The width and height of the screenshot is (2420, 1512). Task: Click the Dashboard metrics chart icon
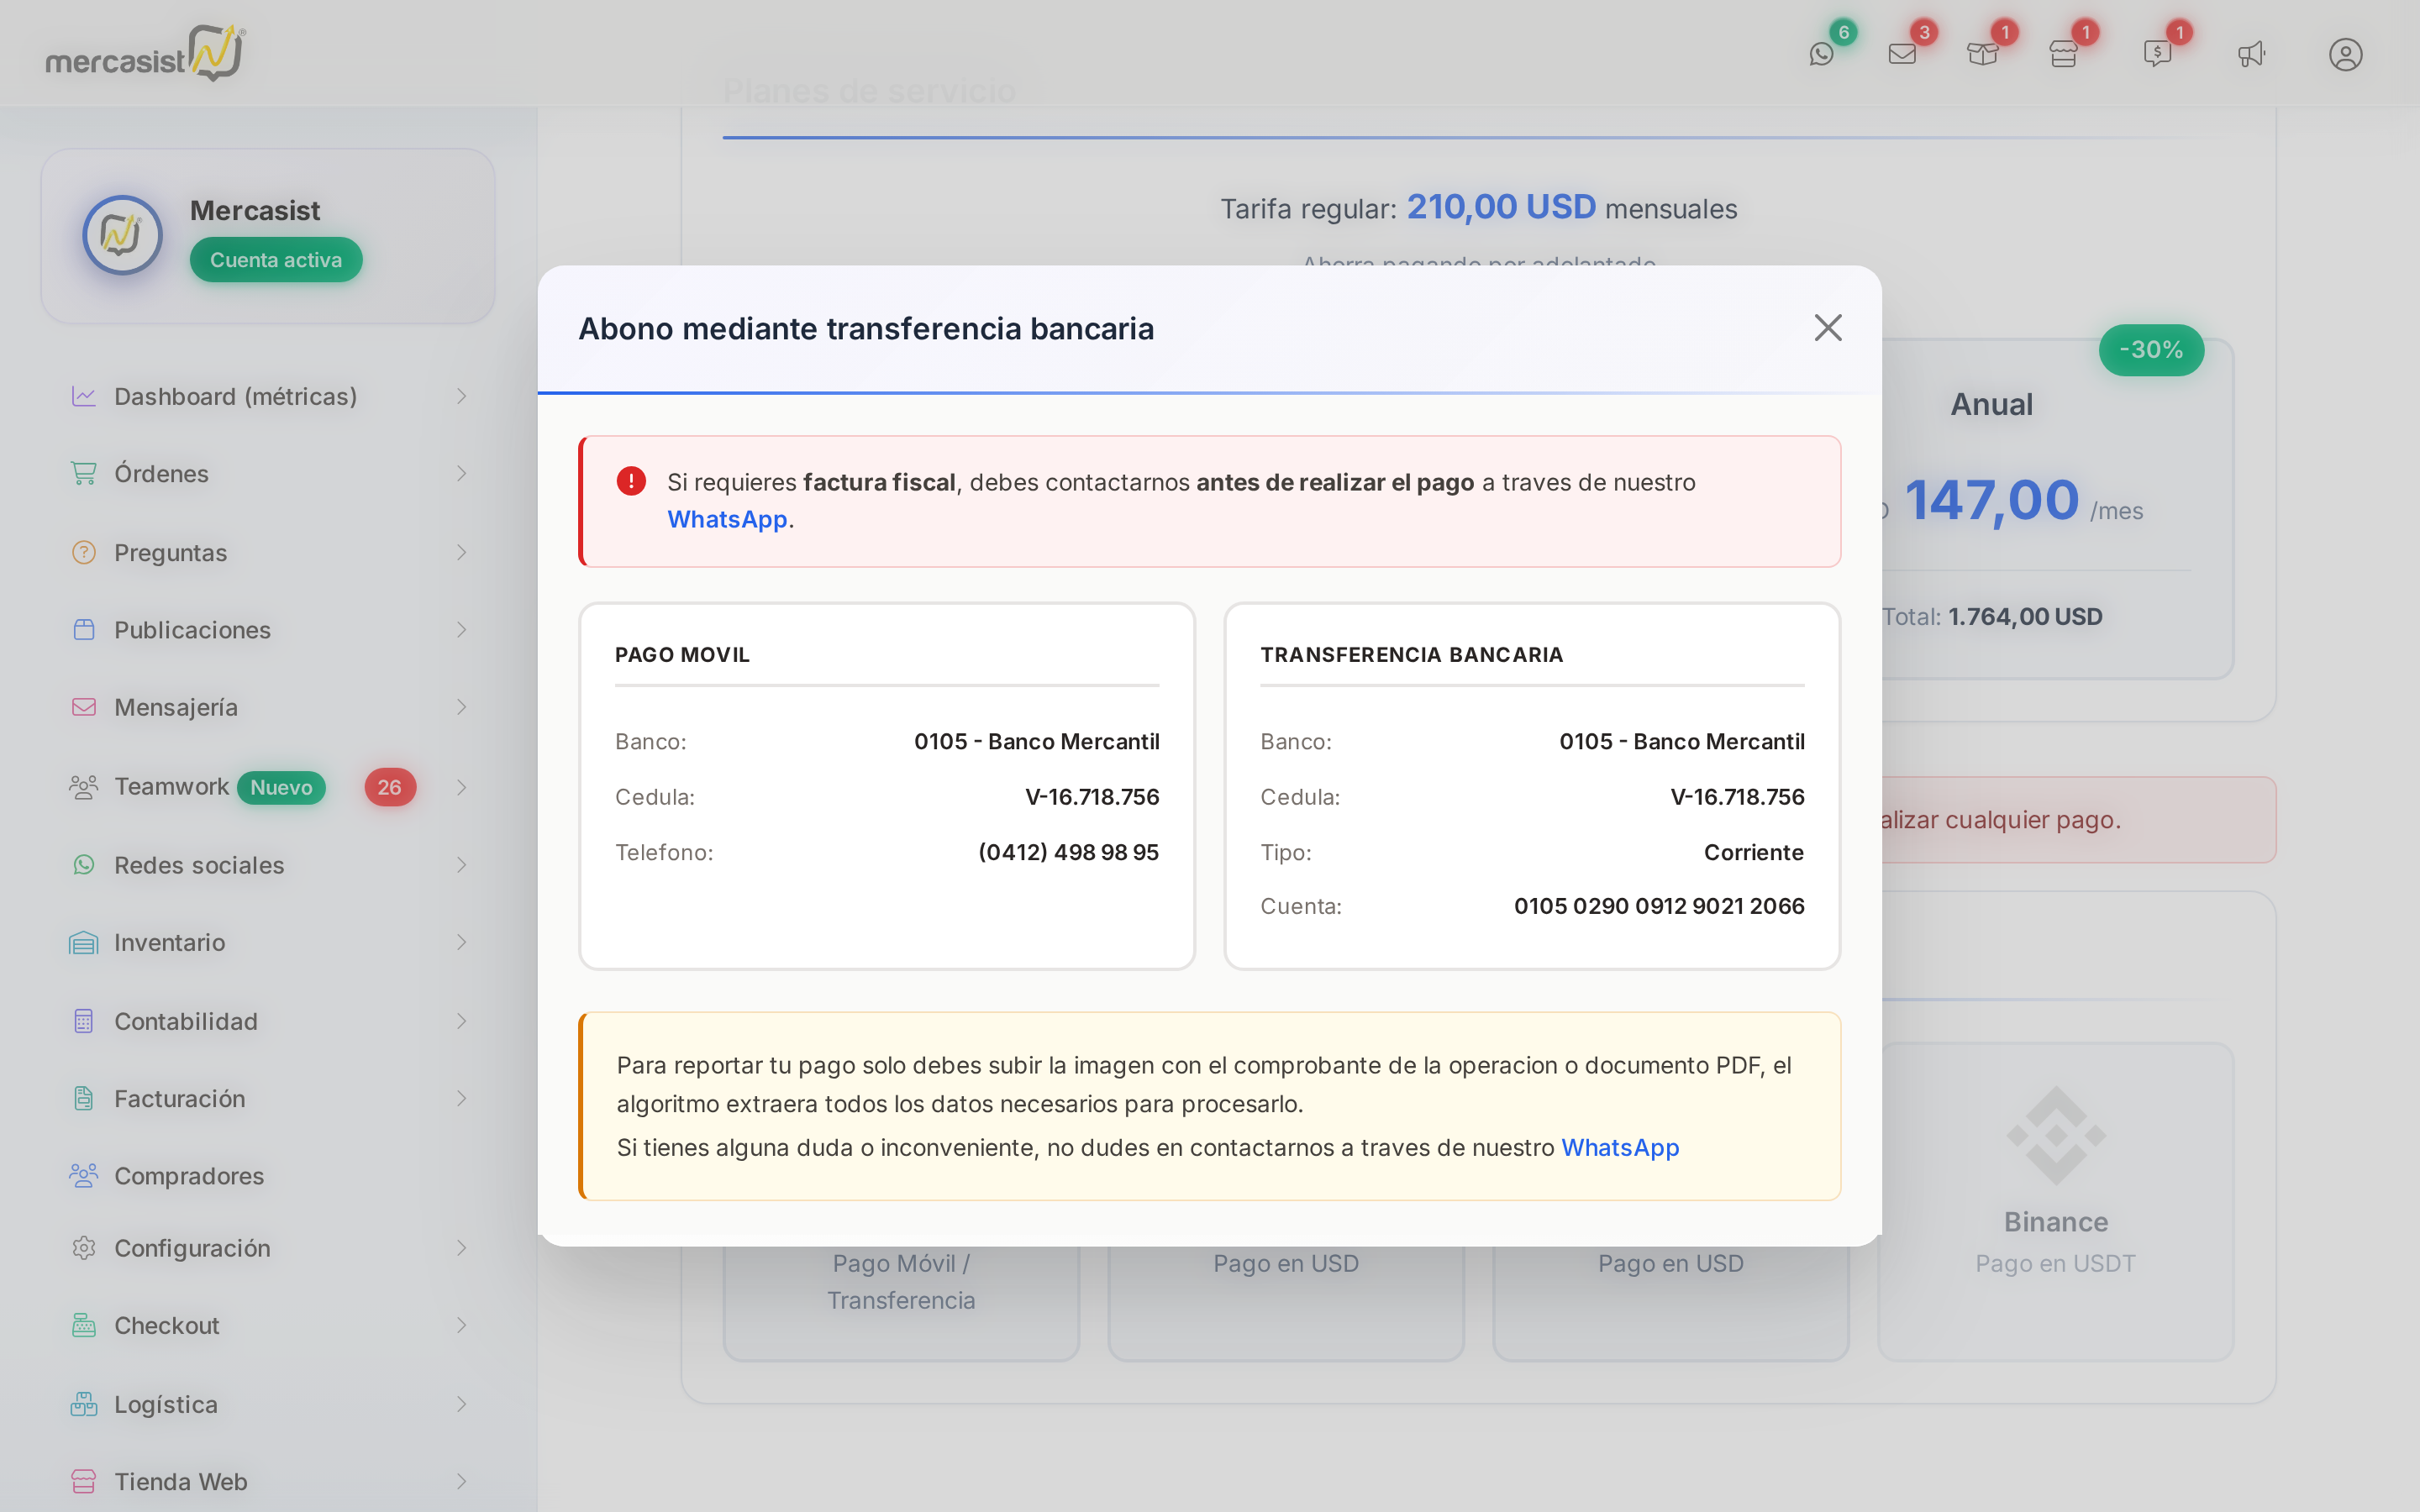(x=84, y=396)
